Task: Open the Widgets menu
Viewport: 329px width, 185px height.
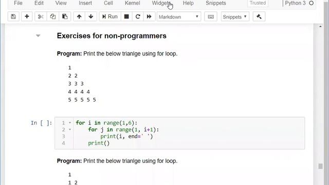Action: point(161,3)
